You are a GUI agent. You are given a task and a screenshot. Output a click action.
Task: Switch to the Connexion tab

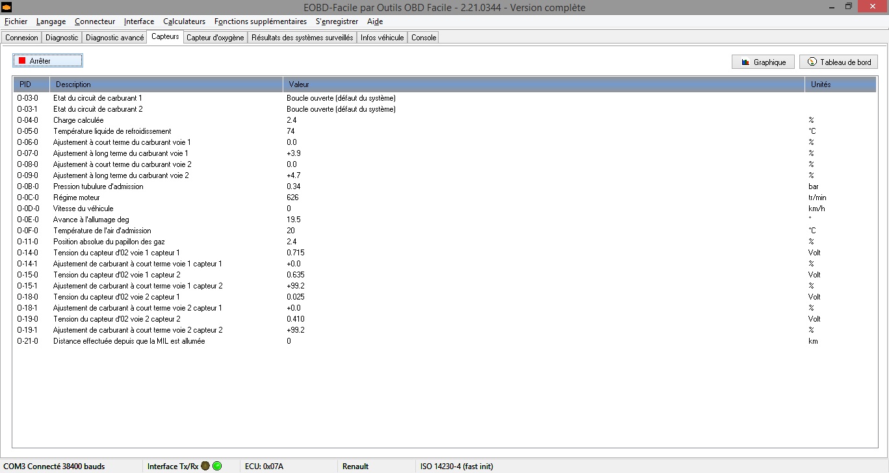[21, 38]
